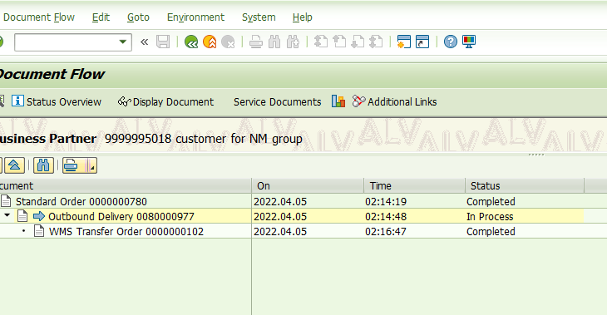Click the Find Next binoculars icon

293,42
